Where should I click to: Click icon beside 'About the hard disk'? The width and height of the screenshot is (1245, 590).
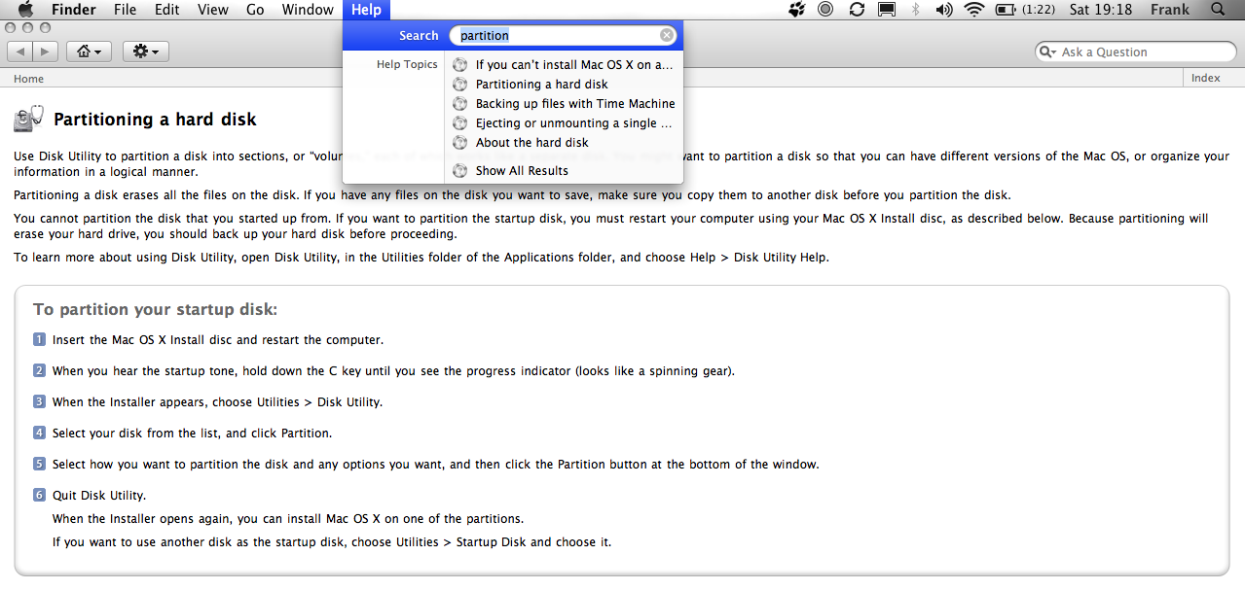(x=460, y=143)
